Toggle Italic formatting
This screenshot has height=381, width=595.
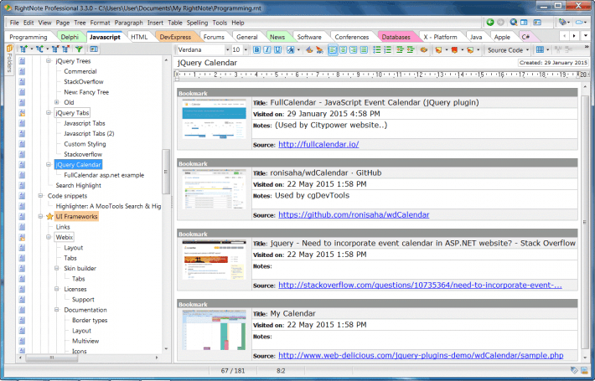(267, 49)
